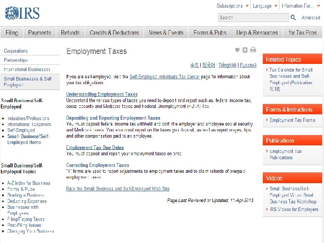Screen dimensions: 324x243
Task: Open A-Z Index for Business
Action: pyautogui.click(x=28, y=183)
